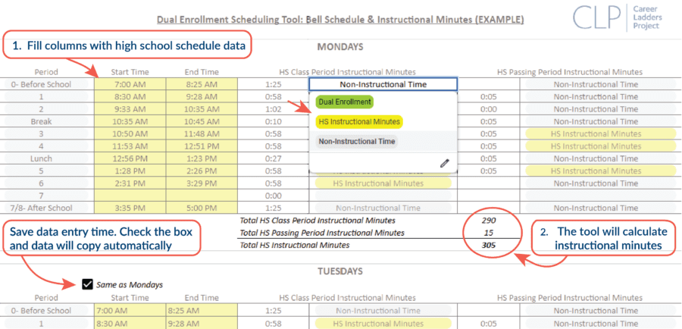Click the 12:51 PM end time cell
This screenshot has width=682, height=329.
click(x=202, y=146)
